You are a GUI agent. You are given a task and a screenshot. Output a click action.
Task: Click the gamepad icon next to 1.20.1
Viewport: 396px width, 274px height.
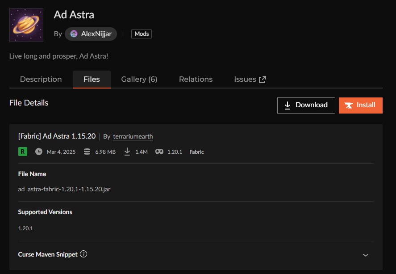coord(159,152)
